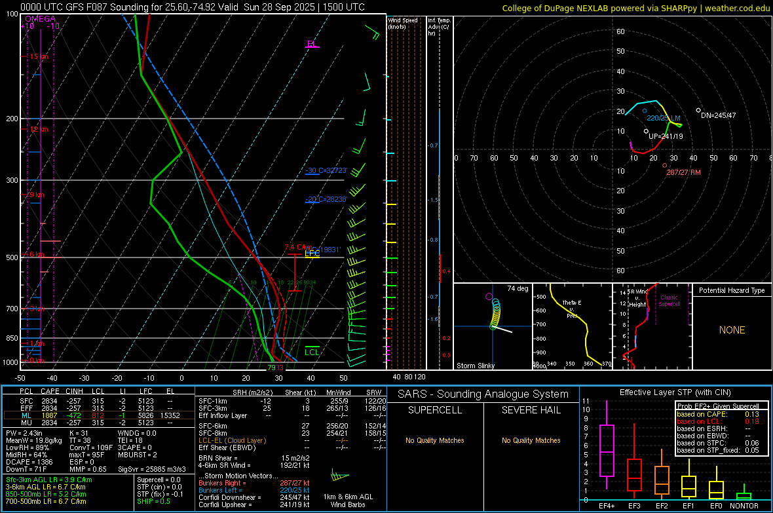Click the PW = 2.43in value
The height and width of the screenshot is (513, 773).
coord(25,433)
